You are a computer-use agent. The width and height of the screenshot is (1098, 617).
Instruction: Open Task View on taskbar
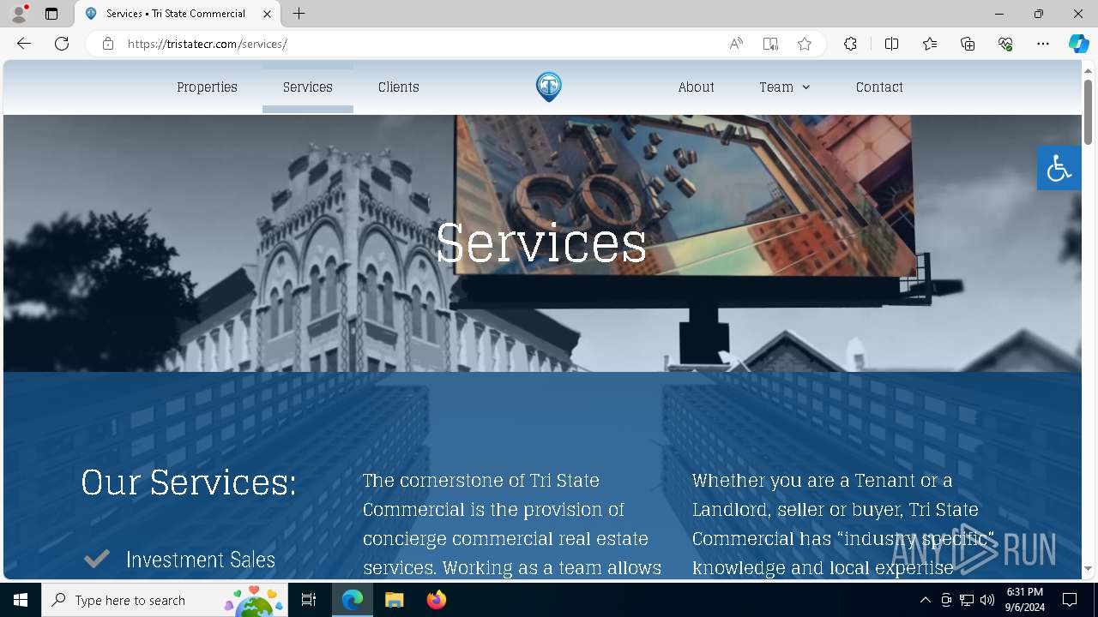pyautogui.click(x=309, y=600)
